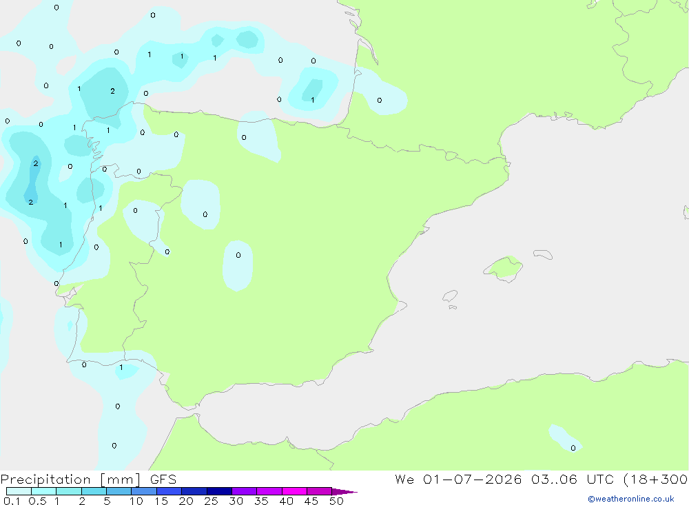
Task: Click the 1–2 mm legend color swatch
Action: point(69,491)
